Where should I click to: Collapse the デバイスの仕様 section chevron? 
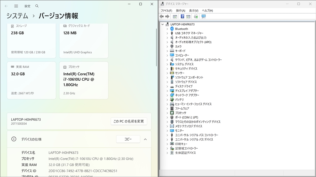pyautogui.click(x=145, y=139)
